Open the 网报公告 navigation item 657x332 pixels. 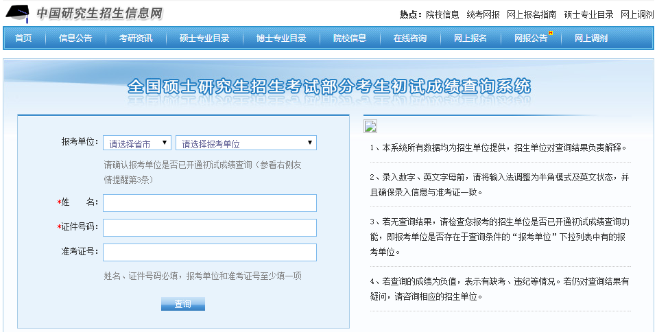(531, 38)
